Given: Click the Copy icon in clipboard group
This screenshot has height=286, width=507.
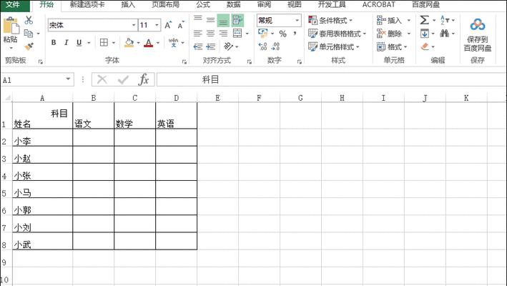Looking at the screenshot, I should (x=29, y=33).
